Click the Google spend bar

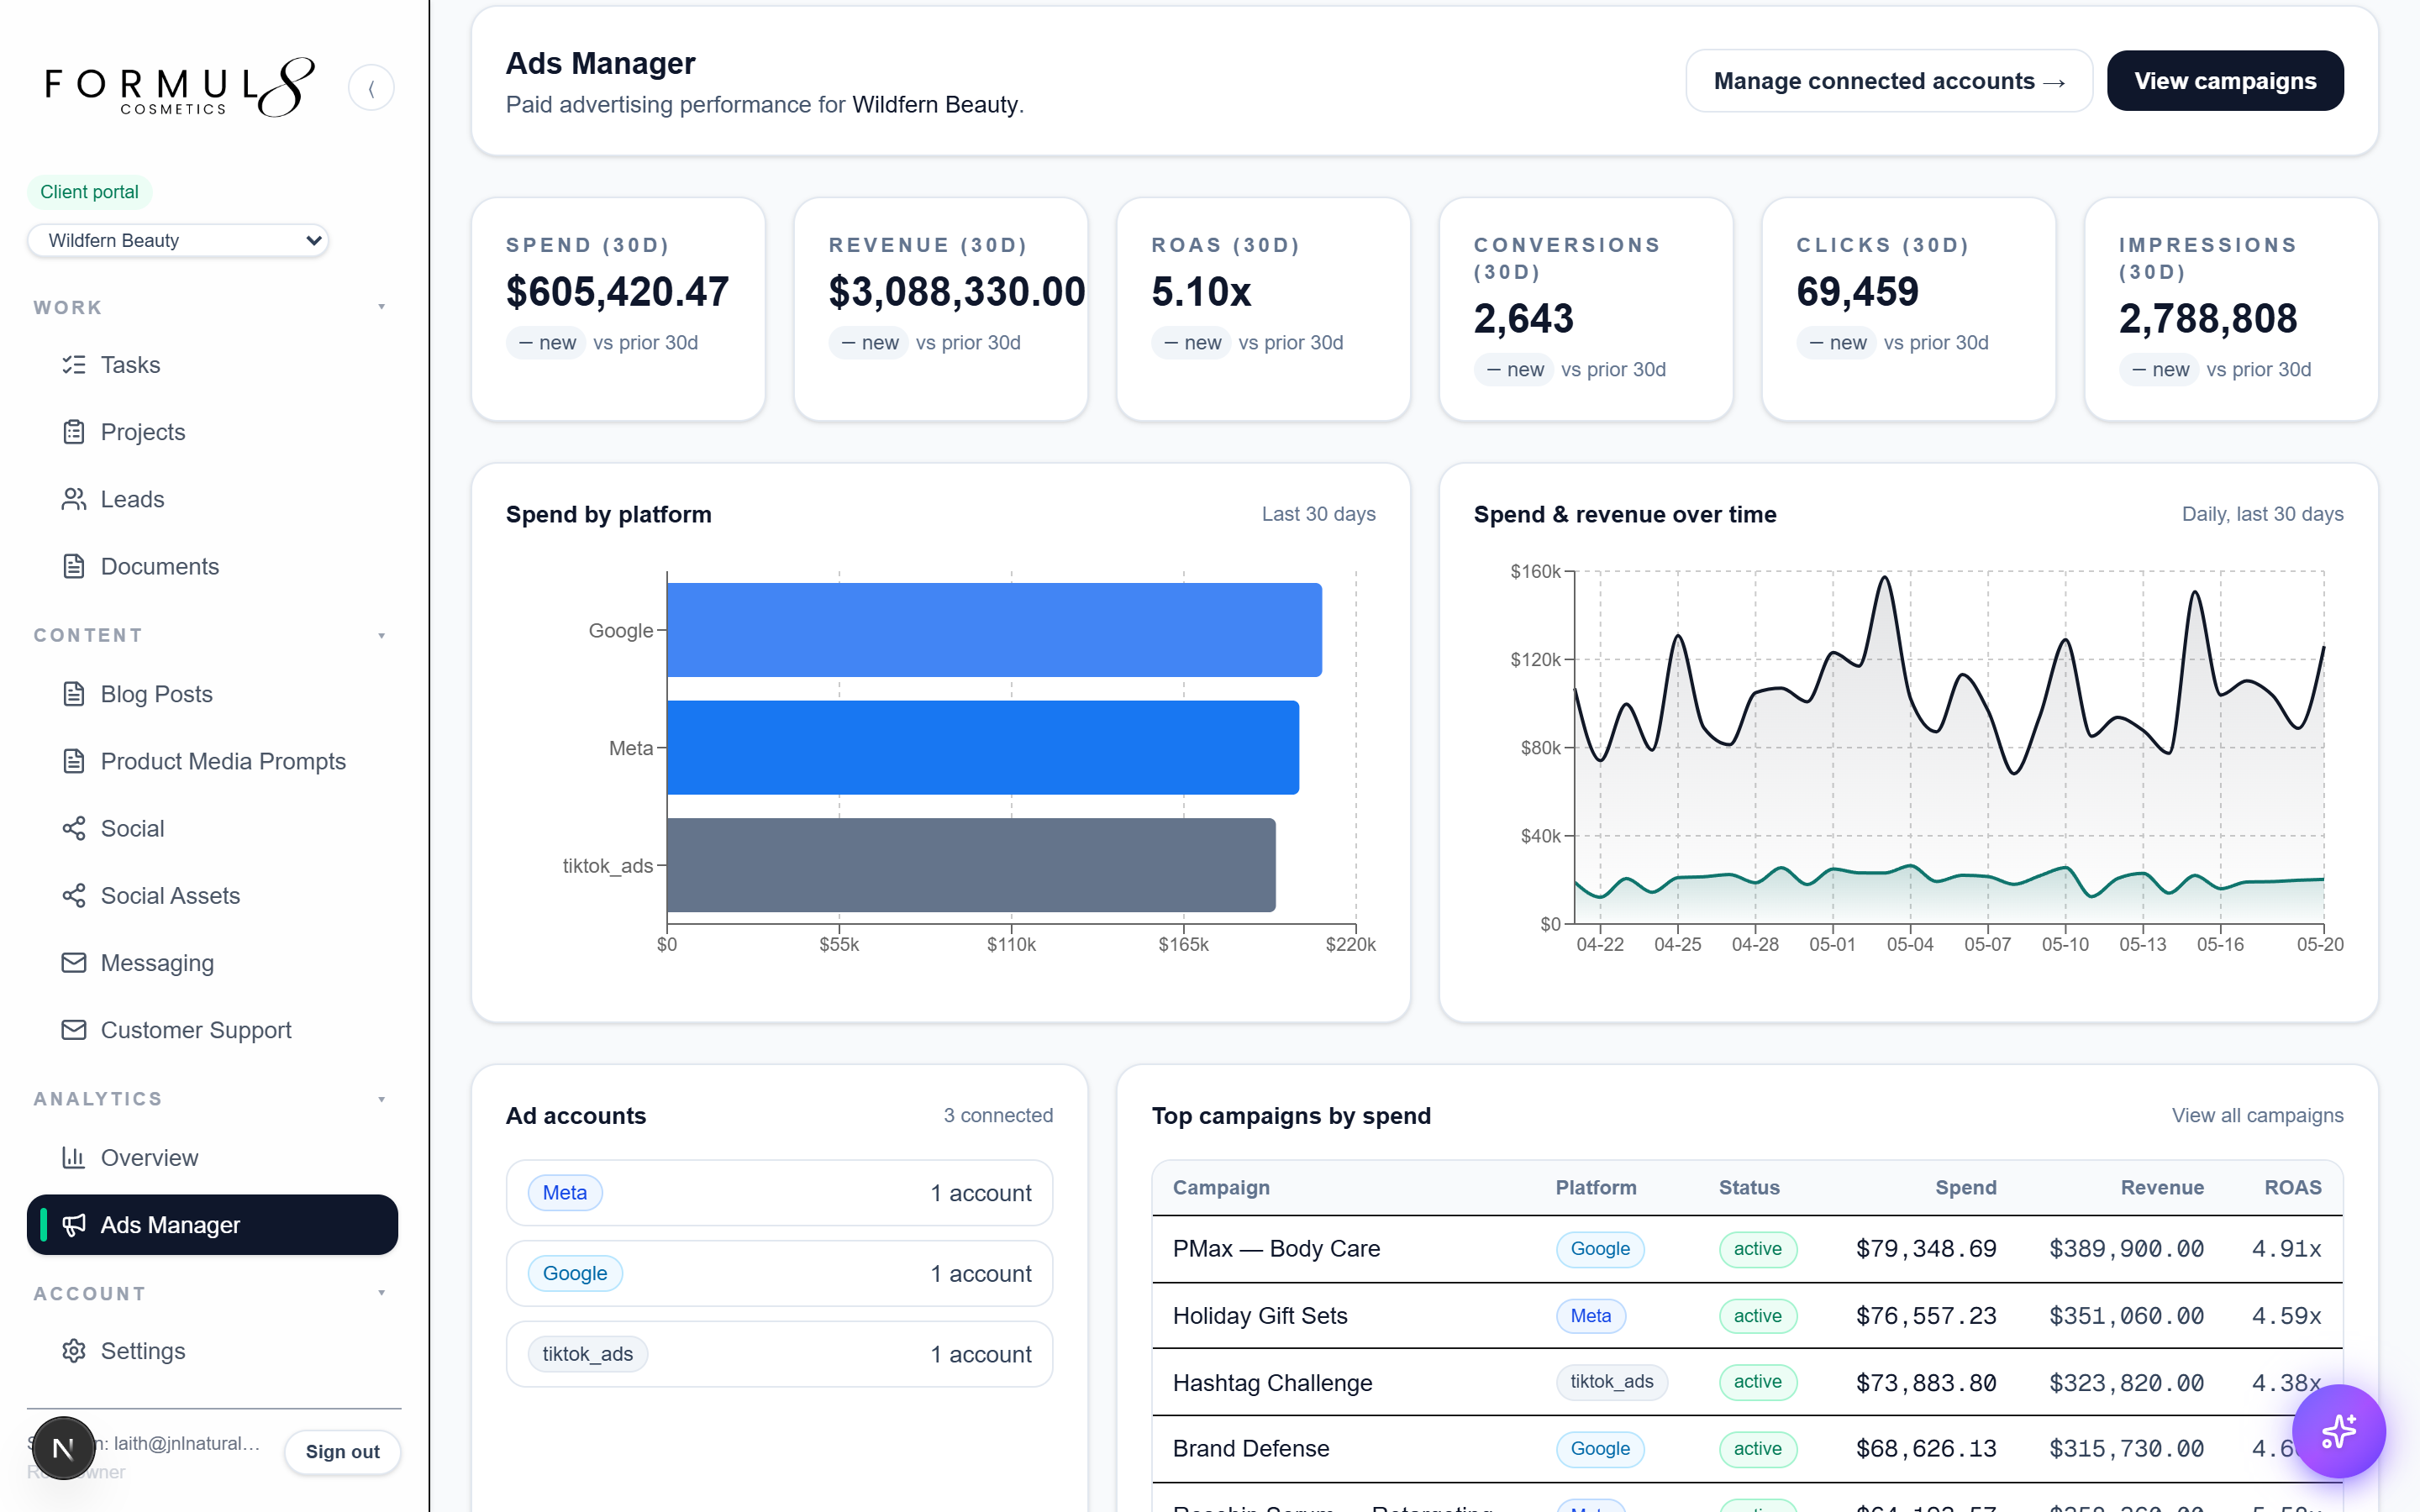coord(994,630)
